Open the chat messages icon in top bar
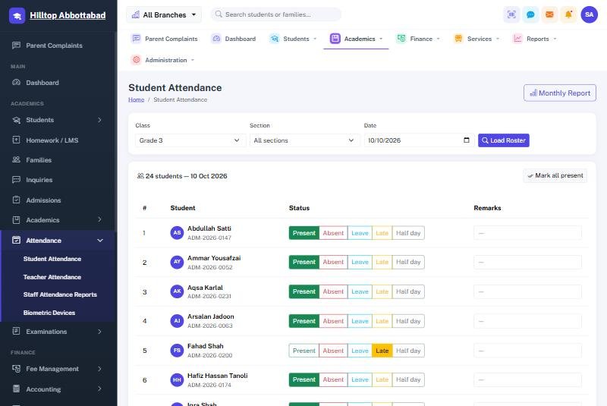The height and width of the screenshot is (406, 607). 530,14
